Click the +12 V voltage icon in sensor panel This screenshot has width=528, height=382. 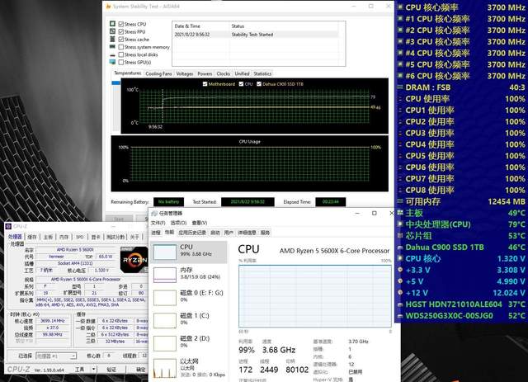(400, 293)
